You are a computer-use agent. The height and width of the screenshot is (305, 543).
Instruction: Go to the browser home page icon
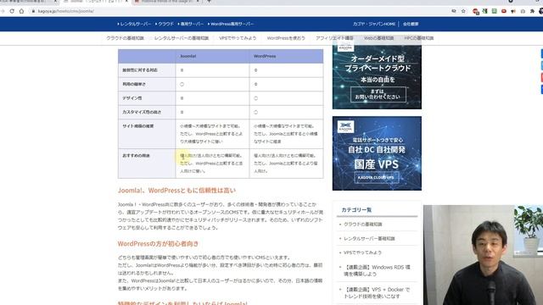click(22, 11)
